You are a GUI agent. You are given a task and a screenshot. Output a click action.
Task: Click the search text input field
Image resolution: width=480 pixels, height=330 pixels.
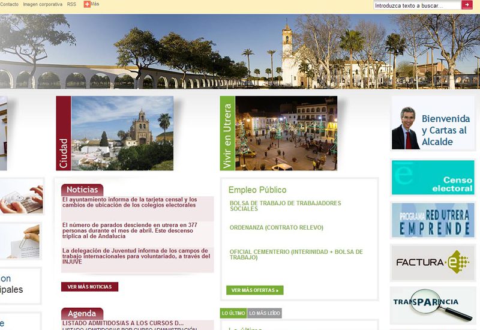click(417, 5)
